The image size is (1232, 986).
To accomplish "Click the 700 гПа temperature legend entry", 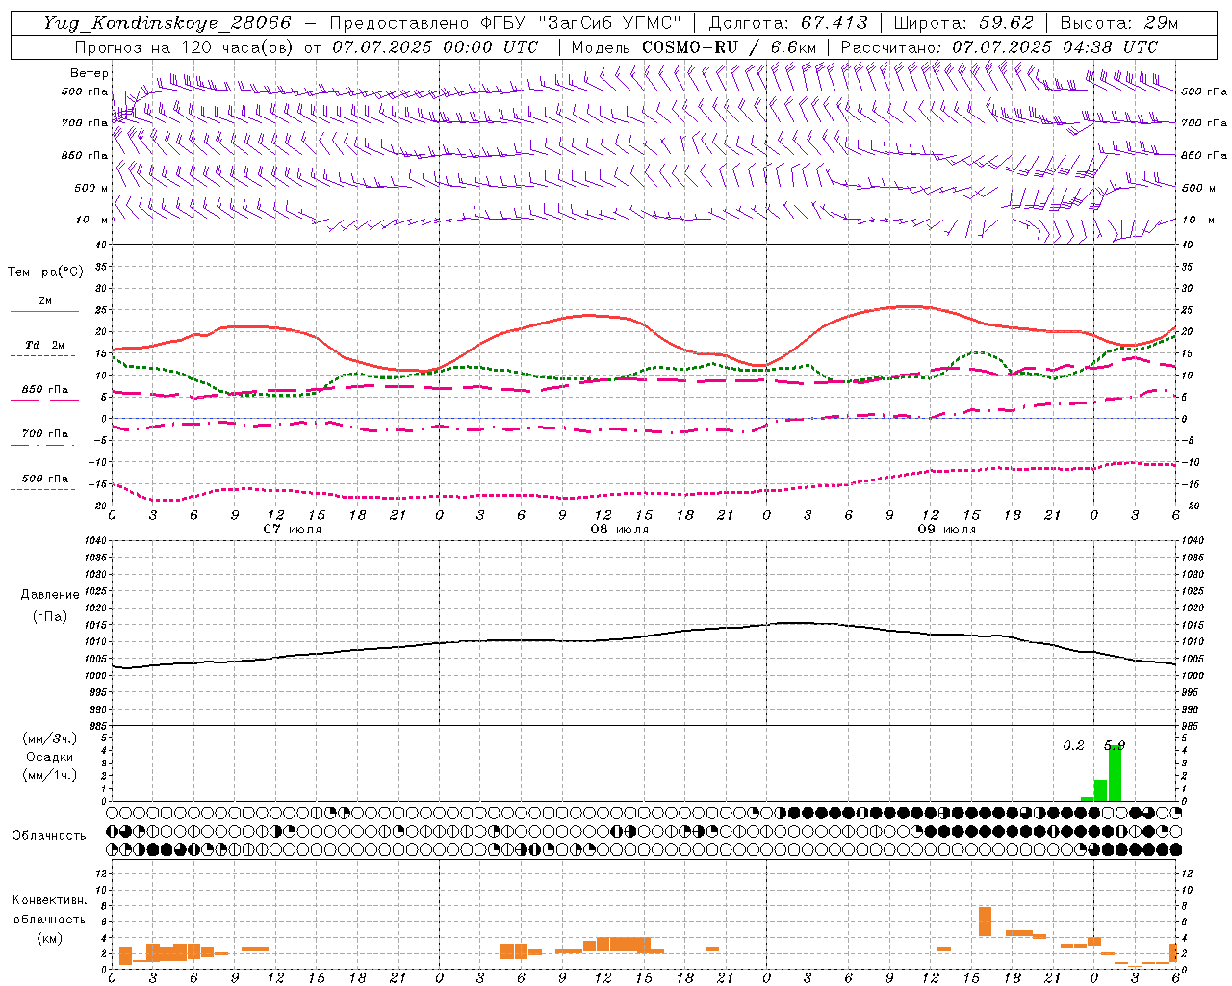I will click(x=44, y=434).
